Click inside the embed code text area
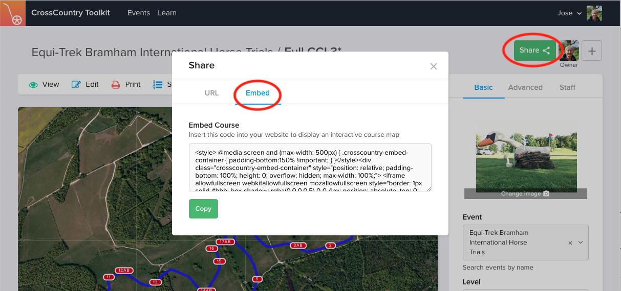Image resolution: width=621 pixels, height=291 pixels. [310, 167]
